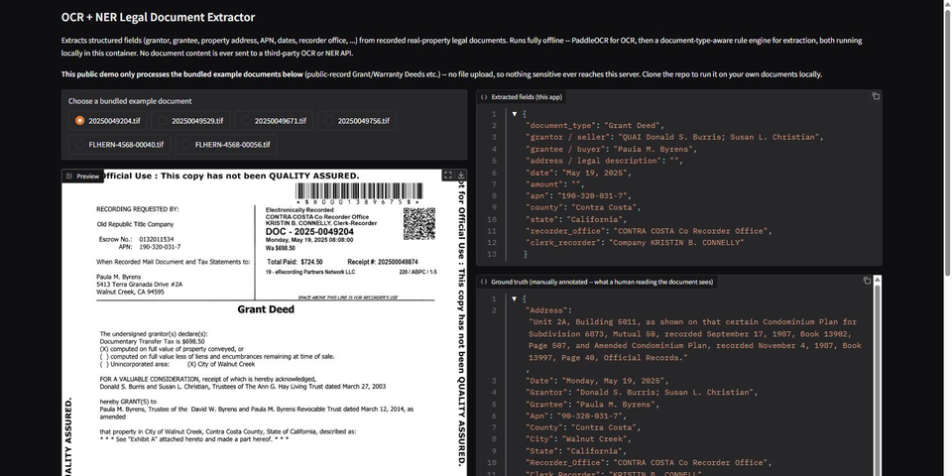Select the 20250049204.tif example document
Screen dimensions: 952x476
pos(107,121)
